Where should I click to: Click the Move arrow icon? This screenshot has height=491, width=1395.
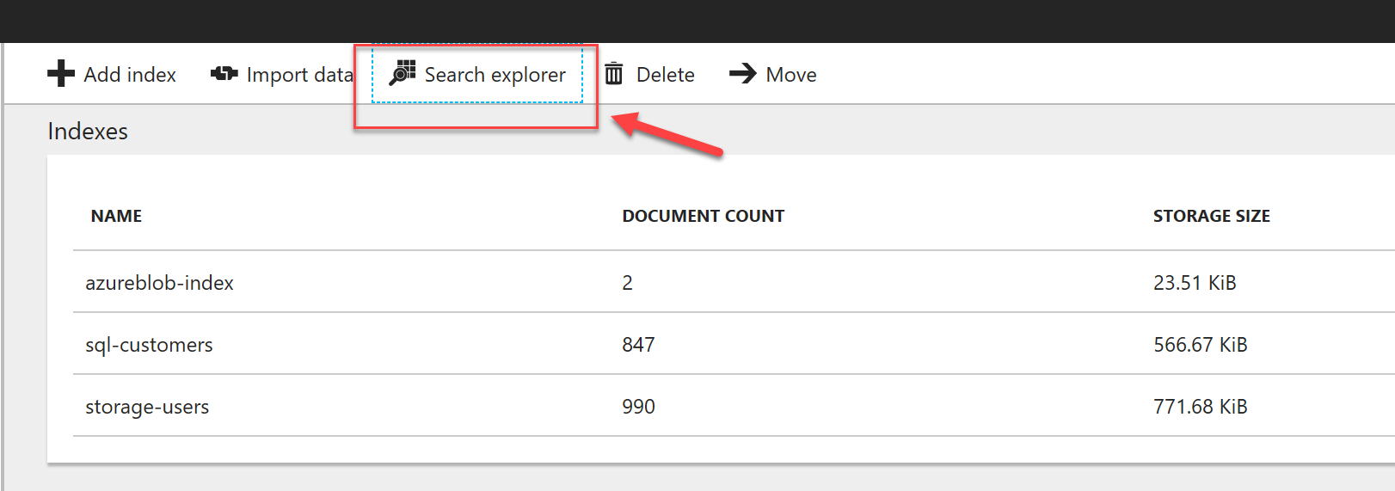click(x=743, y=74)
